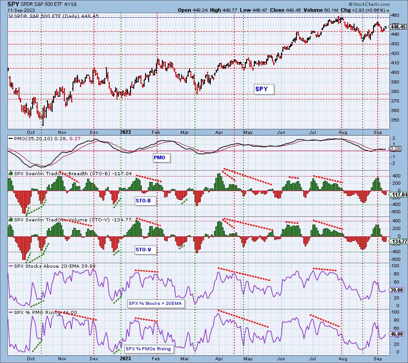Click the -134.77 value tag

coord(398,242)
